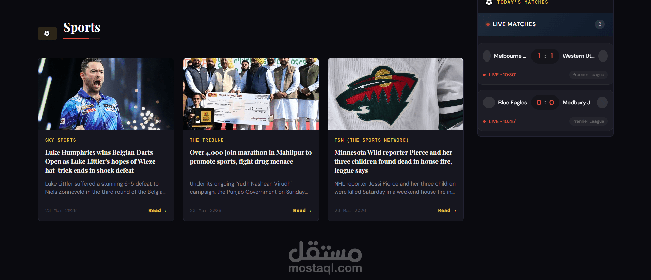Open Minnesota Wild reporter Pierce headline
This screenshot has height=280, width=651.
coord(394,161)
